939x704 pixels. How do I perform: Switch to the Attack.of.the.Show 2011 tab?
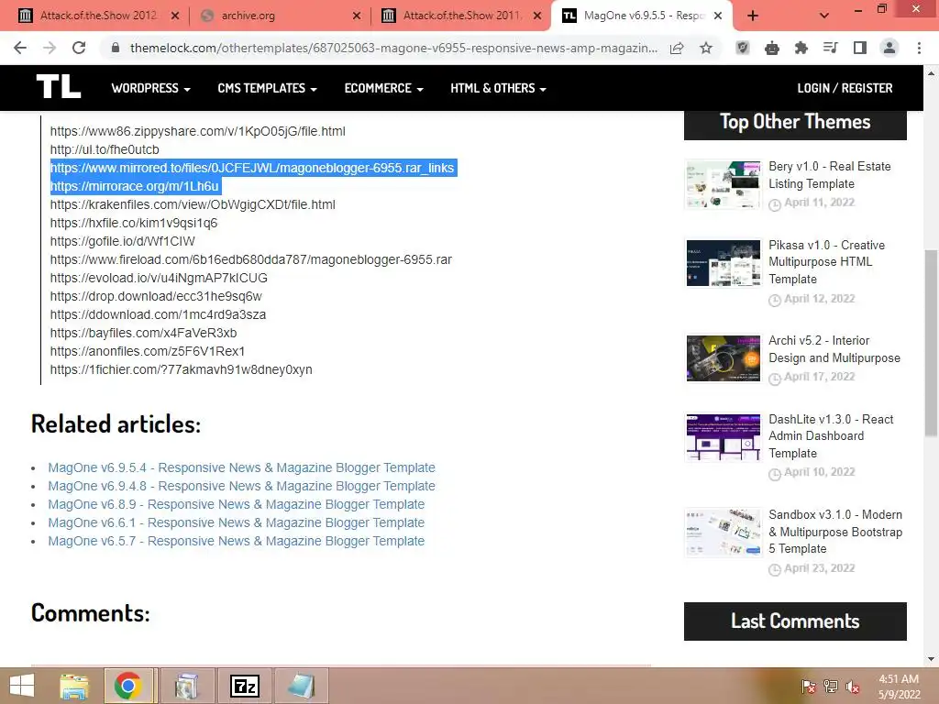click(x=461, y=16)
